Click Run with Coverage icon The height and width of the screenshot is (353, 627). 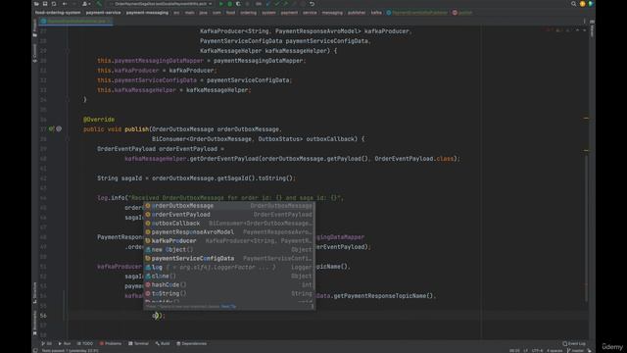click(238, 4)
